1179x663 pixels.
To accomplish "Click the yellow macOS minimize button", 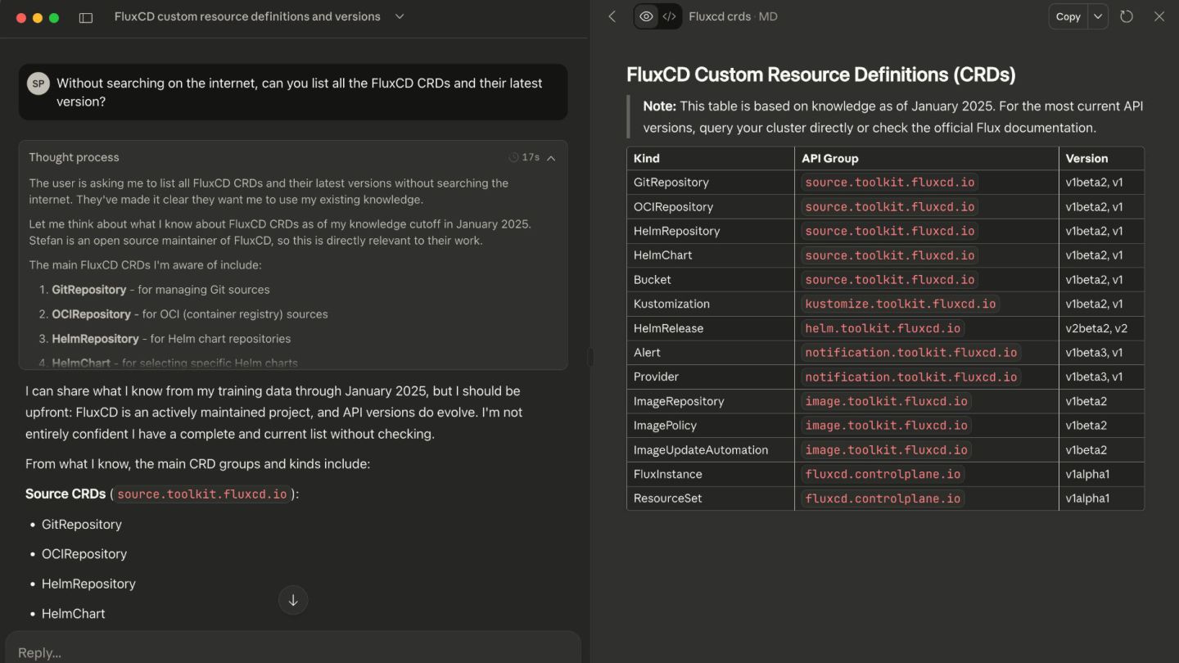I will click(38, 17).
